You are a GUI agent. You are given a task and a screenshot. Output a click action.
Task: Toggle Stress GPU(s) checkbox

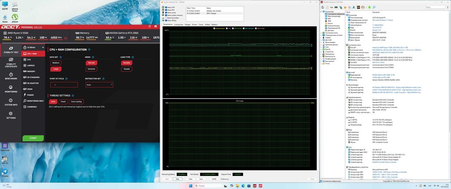point(166,21)
